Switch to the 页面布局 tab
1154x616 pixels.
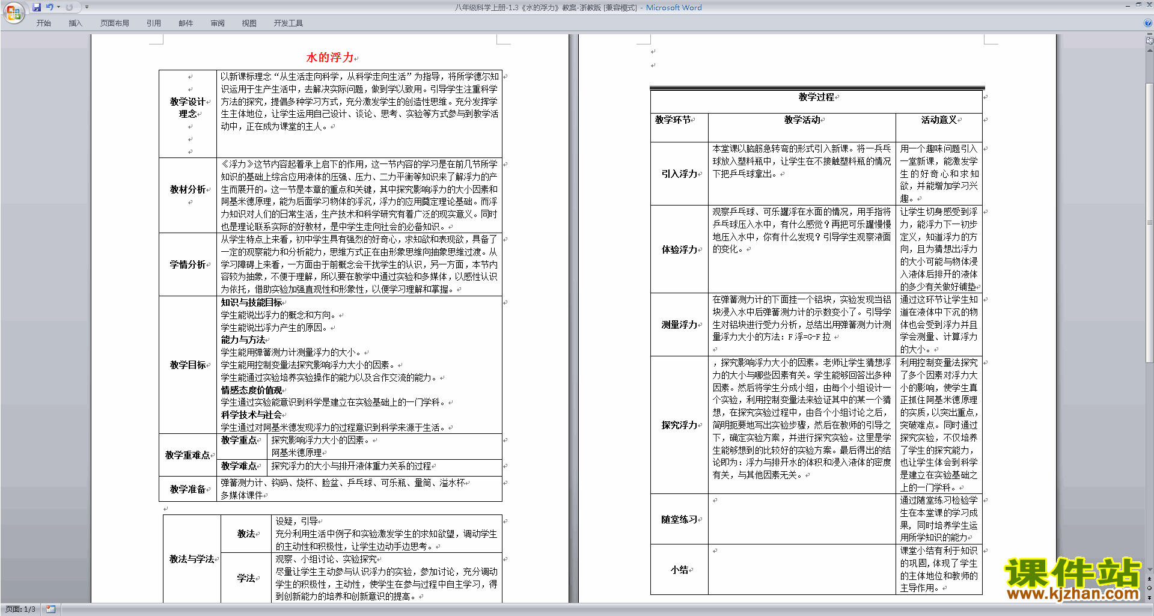coord(115,23)
